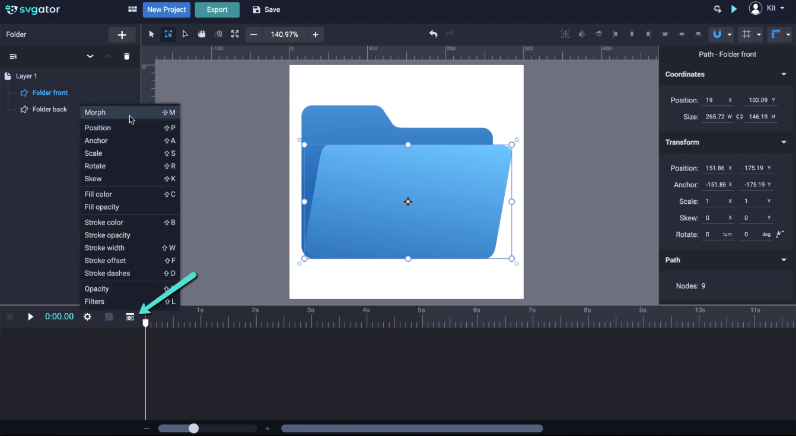The width and height of the screenshot is (796, 436).
Task: Flip the selection horizontally
Action: pos(582,34)
